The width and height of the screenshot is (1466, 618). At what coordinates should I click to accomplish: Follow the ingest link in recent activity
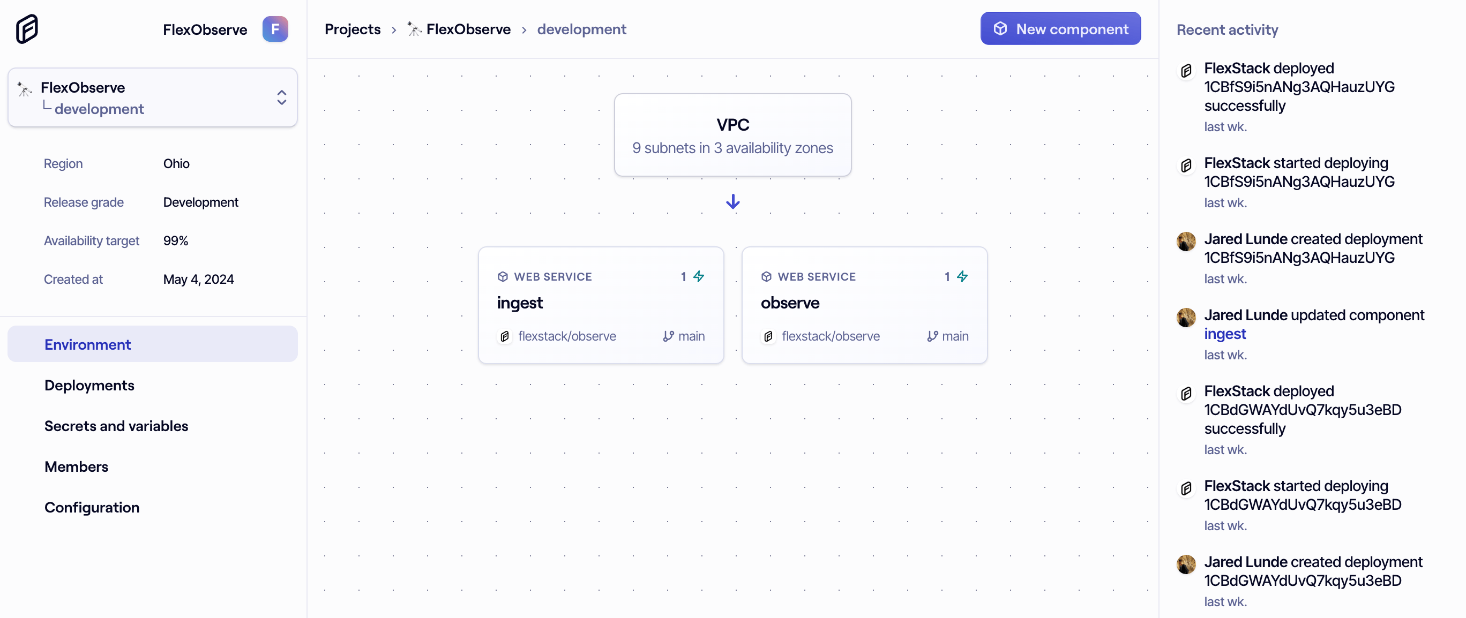[x=1225, y=334]
